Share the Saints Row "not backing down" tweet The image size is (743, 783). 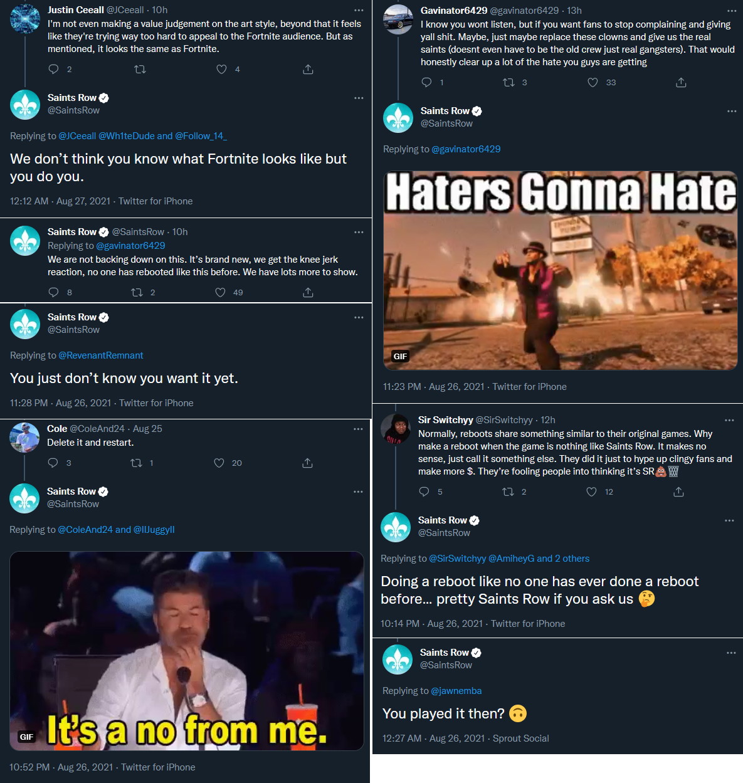click(x=308, y=292)
